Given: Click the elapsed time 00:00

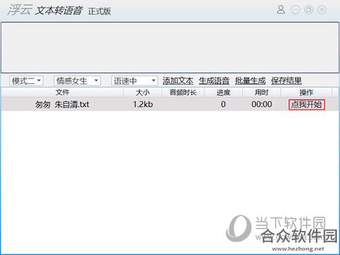Looking at the screenshot, I should click(x=261, y=104).
